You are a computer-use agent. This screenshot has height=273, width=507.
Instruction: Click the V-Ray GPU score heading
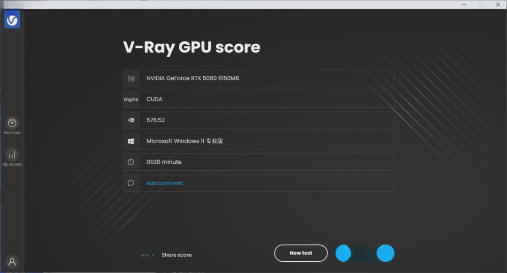coord(192,47)
